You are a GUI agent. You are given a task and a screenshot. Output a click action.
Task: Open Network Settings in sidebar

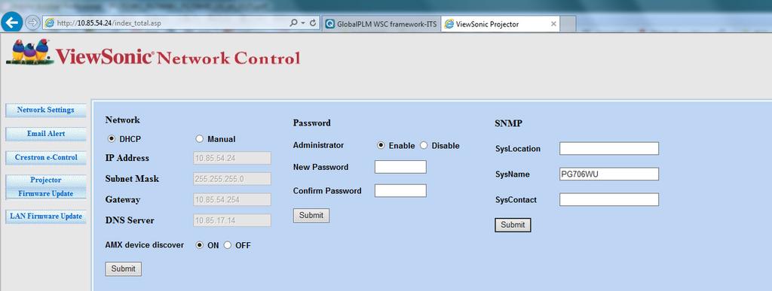(46, 110)
